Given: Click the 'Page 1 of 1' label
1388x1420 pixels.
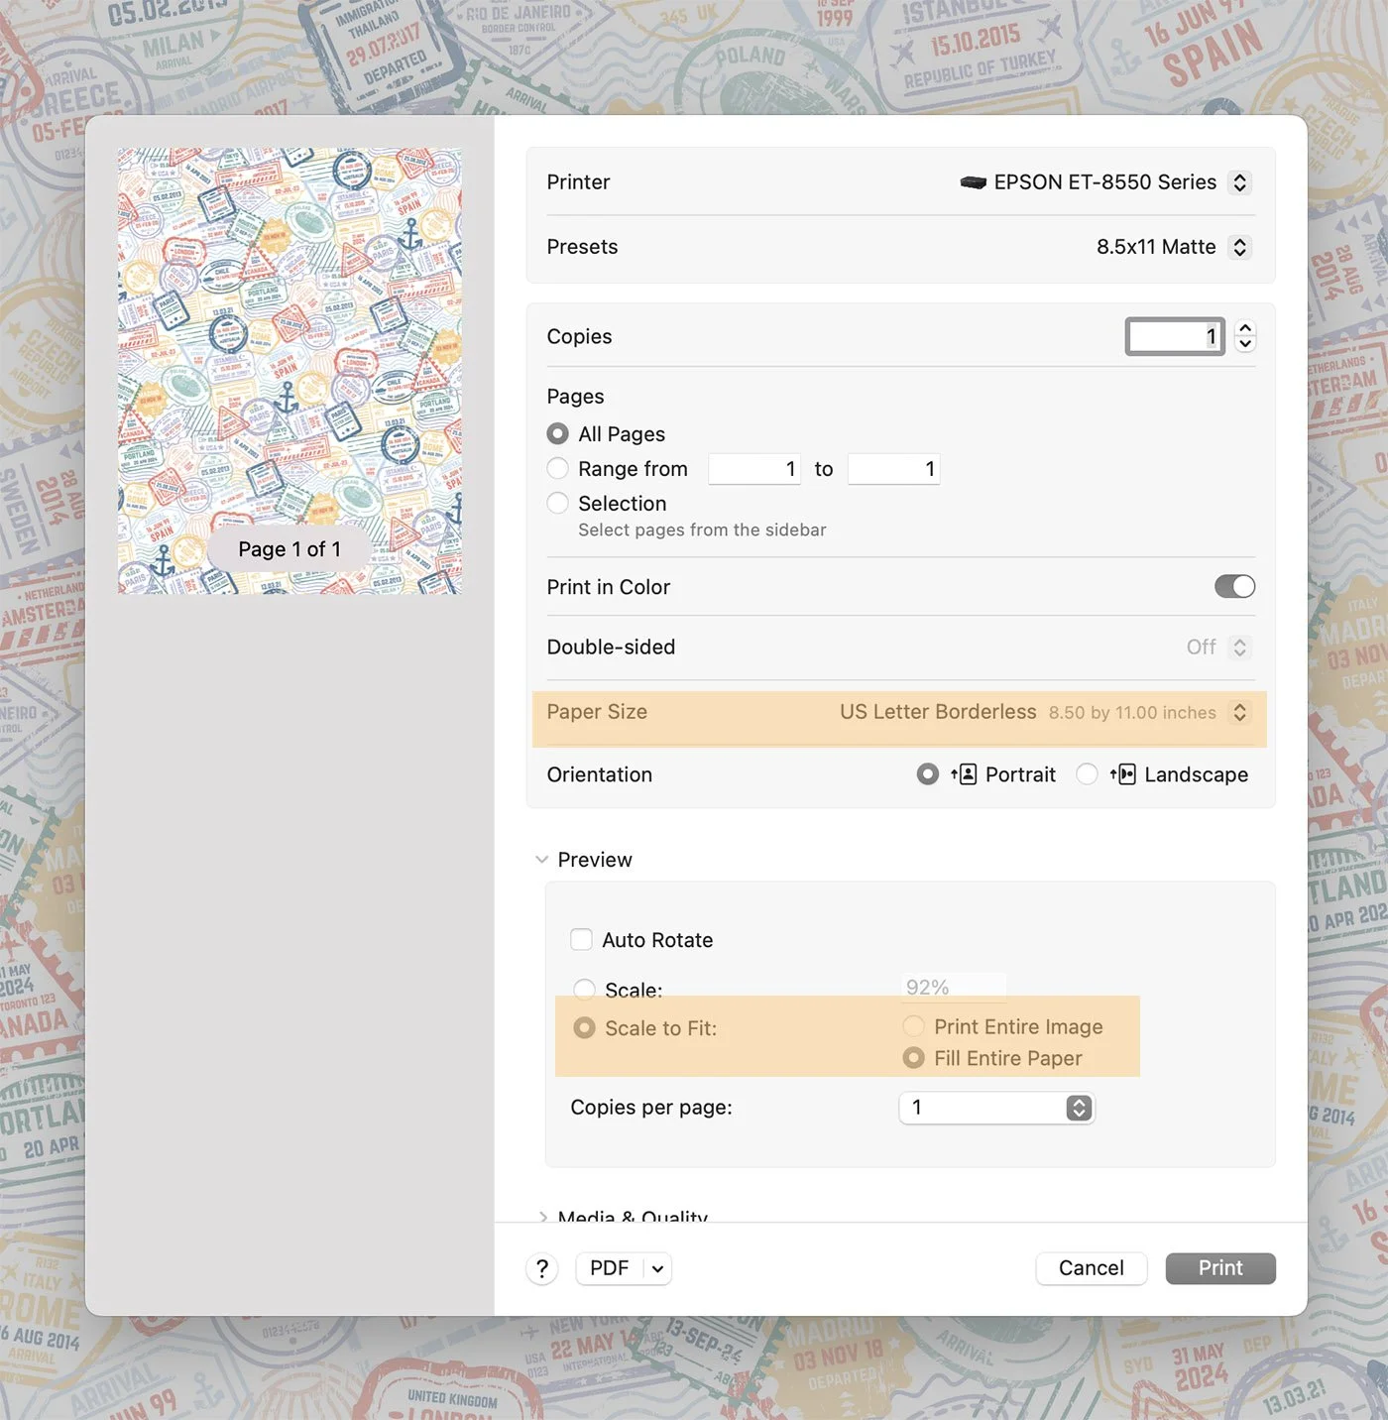Looking at the screenshot, I should [289, 549].
